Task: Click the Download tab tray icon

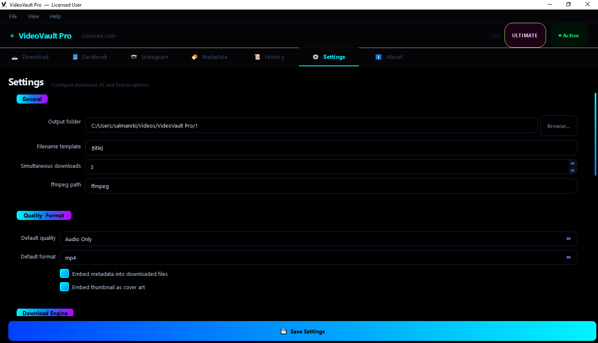Action: coord(15,57)
